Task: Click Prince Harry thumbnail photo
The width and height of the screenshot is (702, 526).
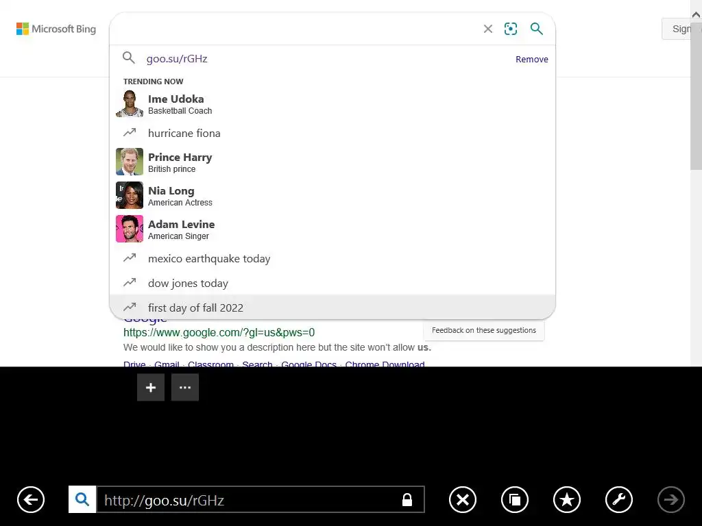Action: [x=130, y=162]
